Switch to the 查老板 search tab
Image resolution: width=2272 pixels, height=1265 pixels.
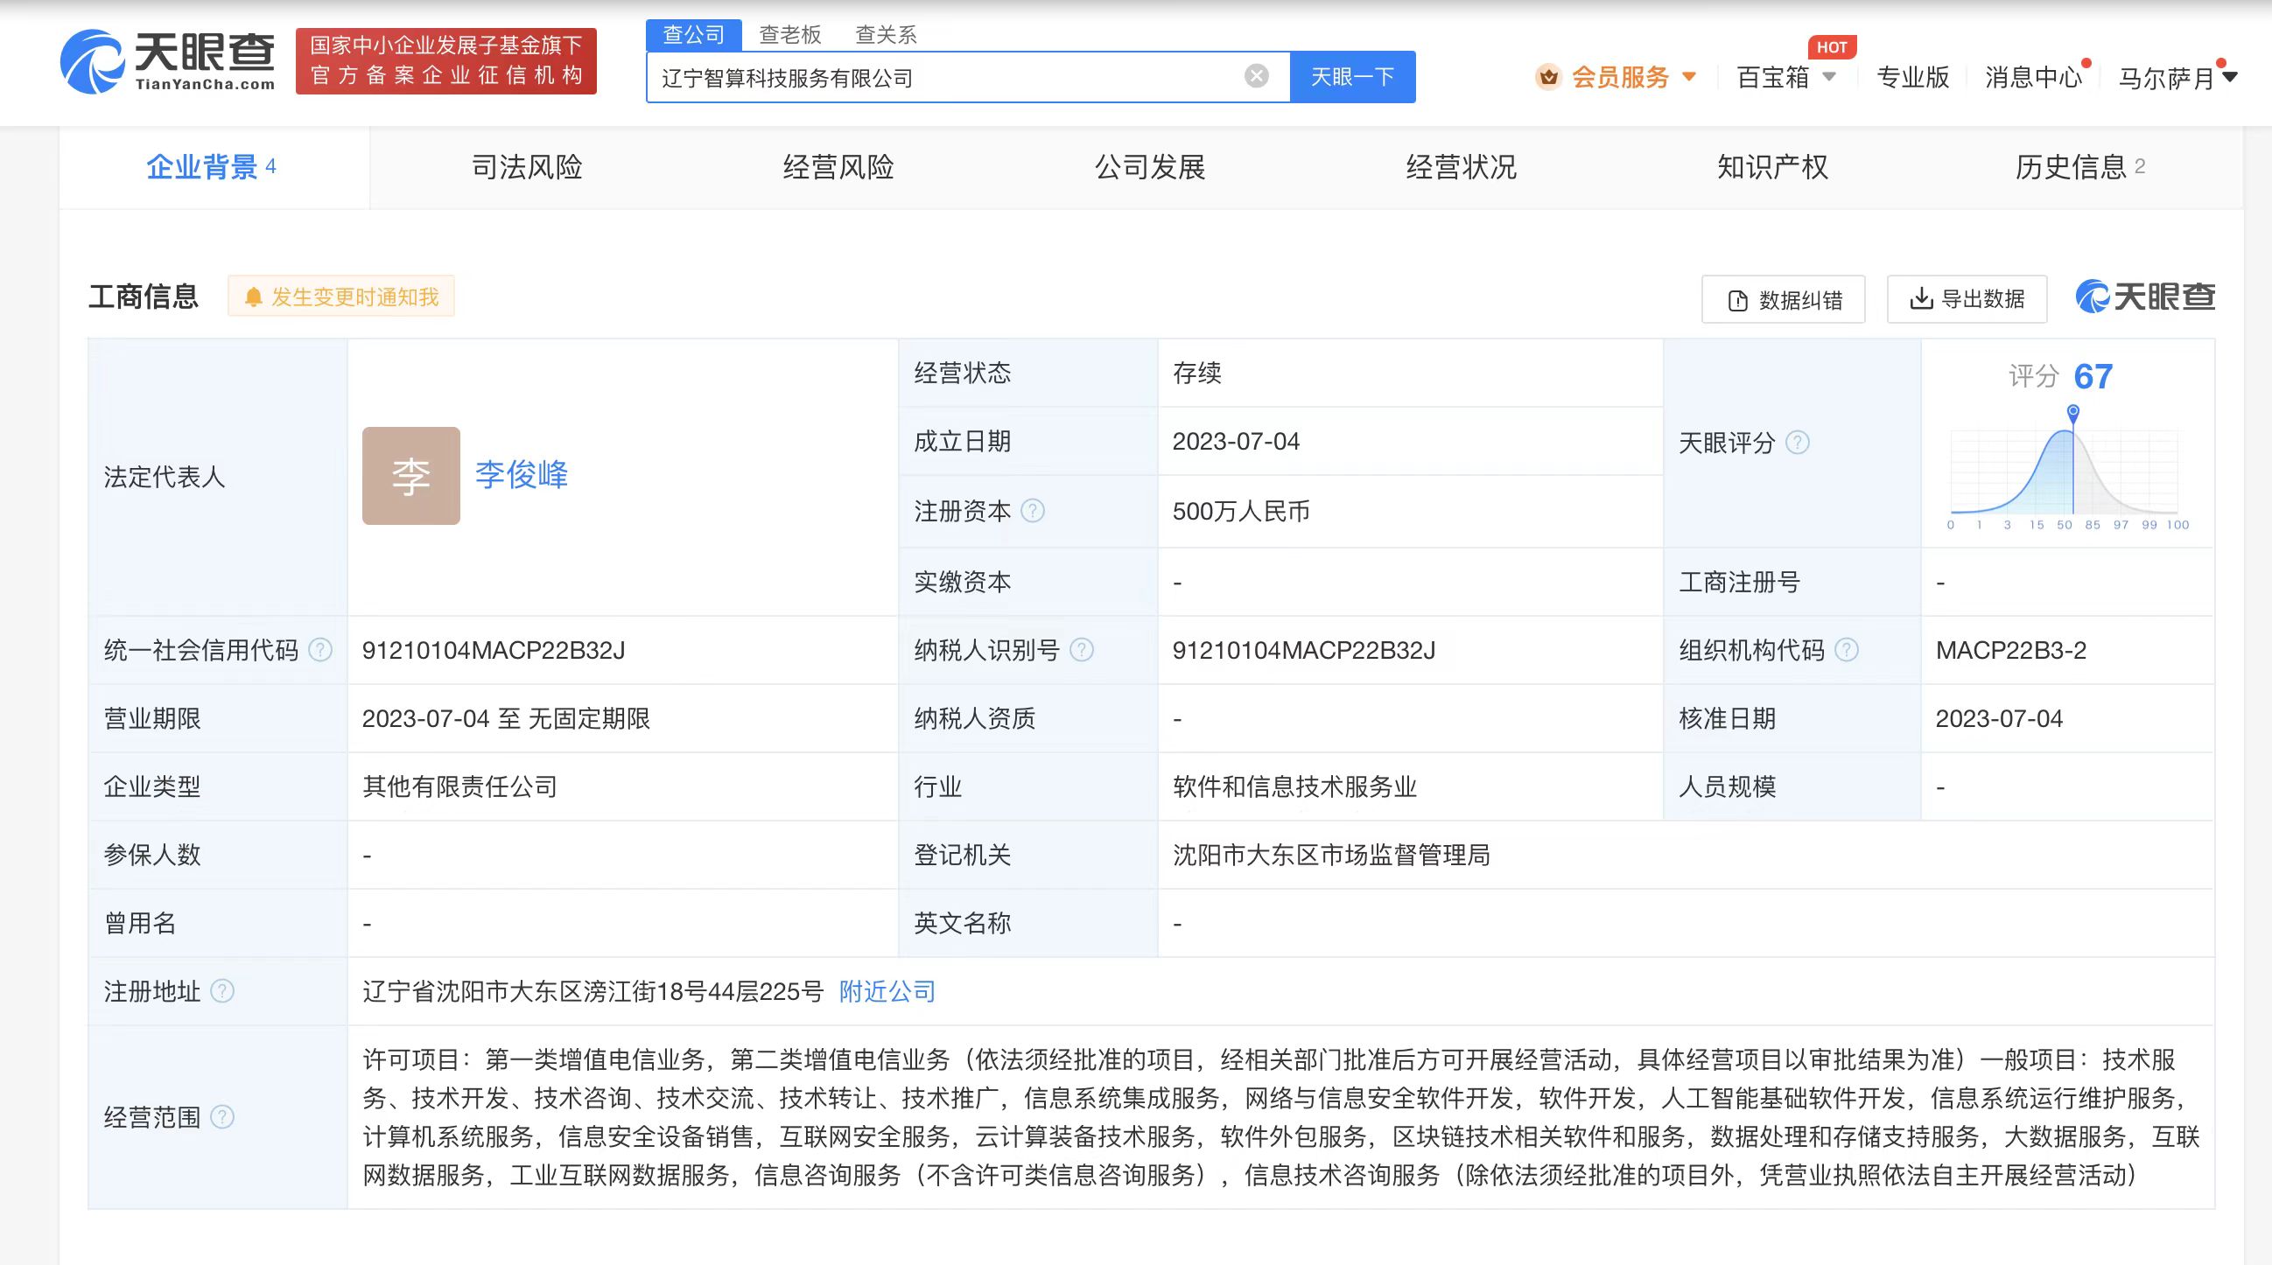click(790, 34)
